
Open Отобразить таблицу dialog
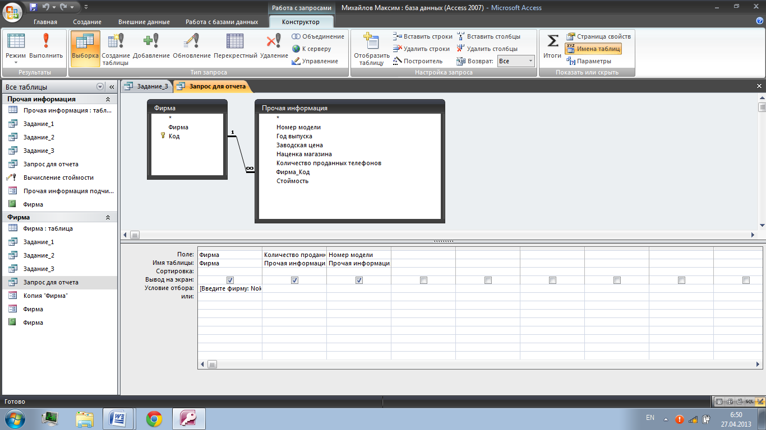[371, 49]
